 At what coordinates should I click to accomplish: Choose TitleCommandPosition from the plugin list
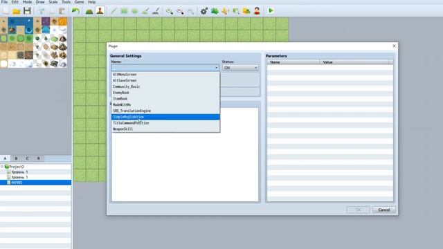[165, 123]
